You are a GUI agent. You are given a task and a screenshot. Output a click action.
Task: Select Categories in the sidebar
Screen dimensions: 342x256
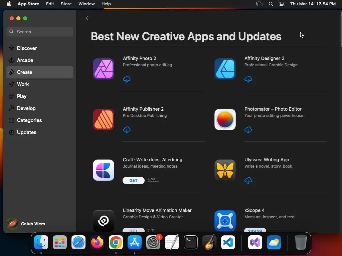pyautogui.click(x=40, y=120)
